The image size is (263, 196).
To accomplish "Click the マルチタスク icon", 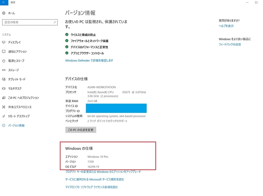I will tap(4, 88).
